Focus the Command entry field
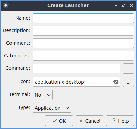137x129 pixels. coord(76,68)
